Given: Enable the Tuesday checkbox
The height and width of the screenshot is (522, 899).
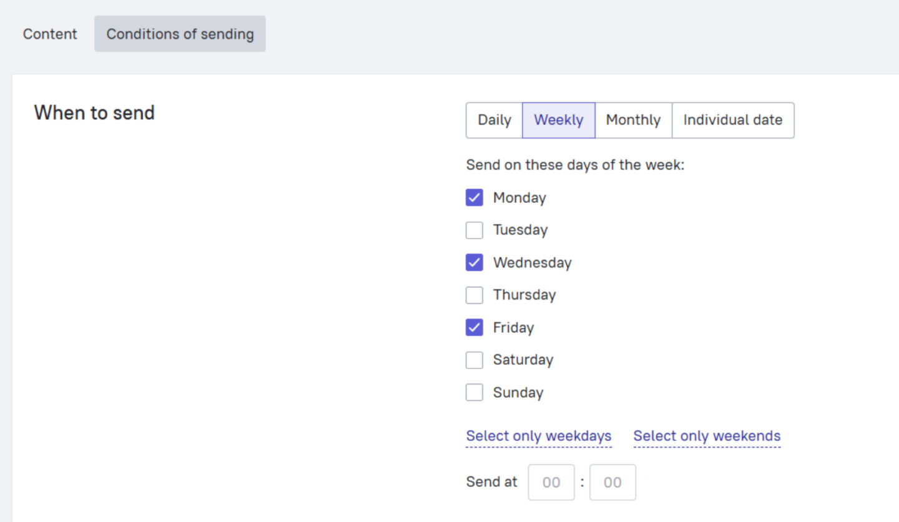Looking at the screenshot, I should (x=474, y=230).
